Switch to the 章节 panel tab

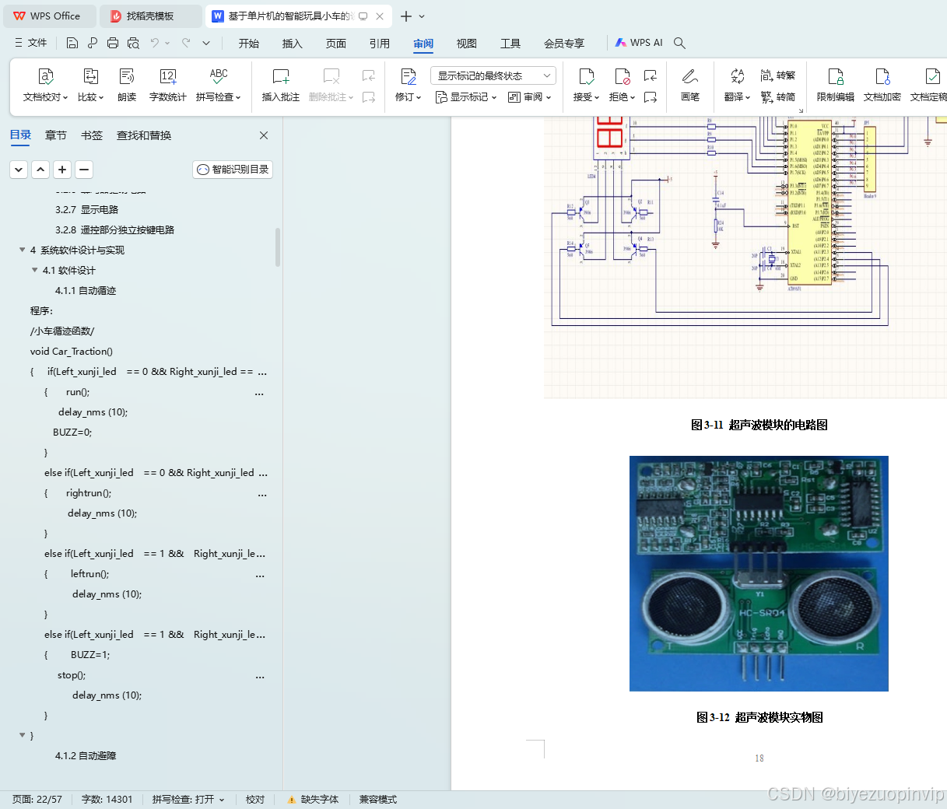pyautogui.click(x=55, y=135)
